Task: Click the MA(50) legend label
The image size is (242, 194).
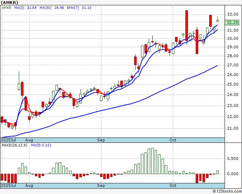Action: click(46, 8)
